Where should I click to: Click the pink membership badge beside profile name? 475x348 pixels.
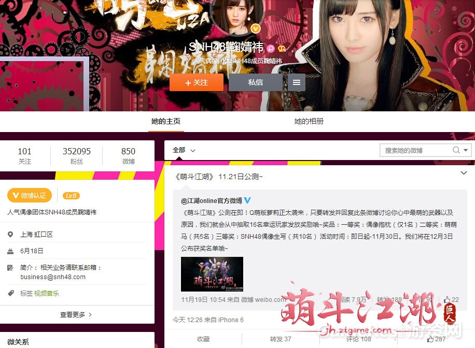pyautogui.click(x=271, y=48)
